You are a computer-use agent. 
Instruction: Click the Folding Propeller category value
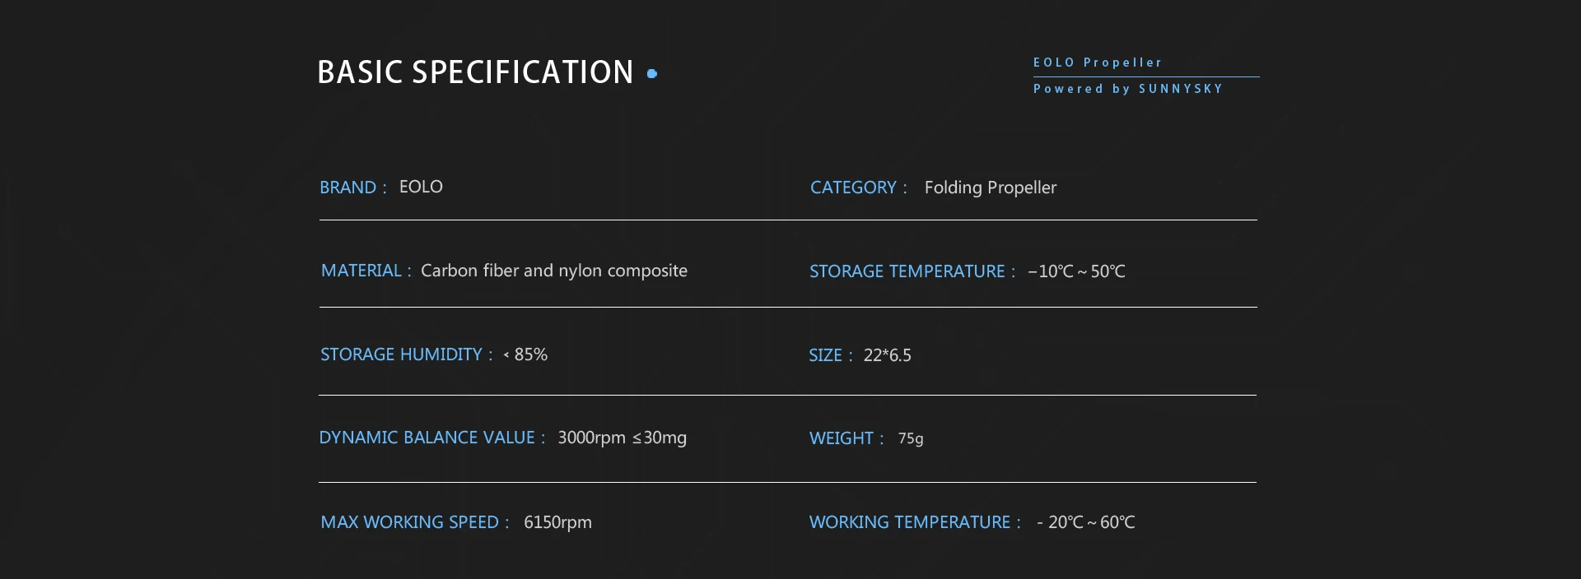(x=990, y=188)
